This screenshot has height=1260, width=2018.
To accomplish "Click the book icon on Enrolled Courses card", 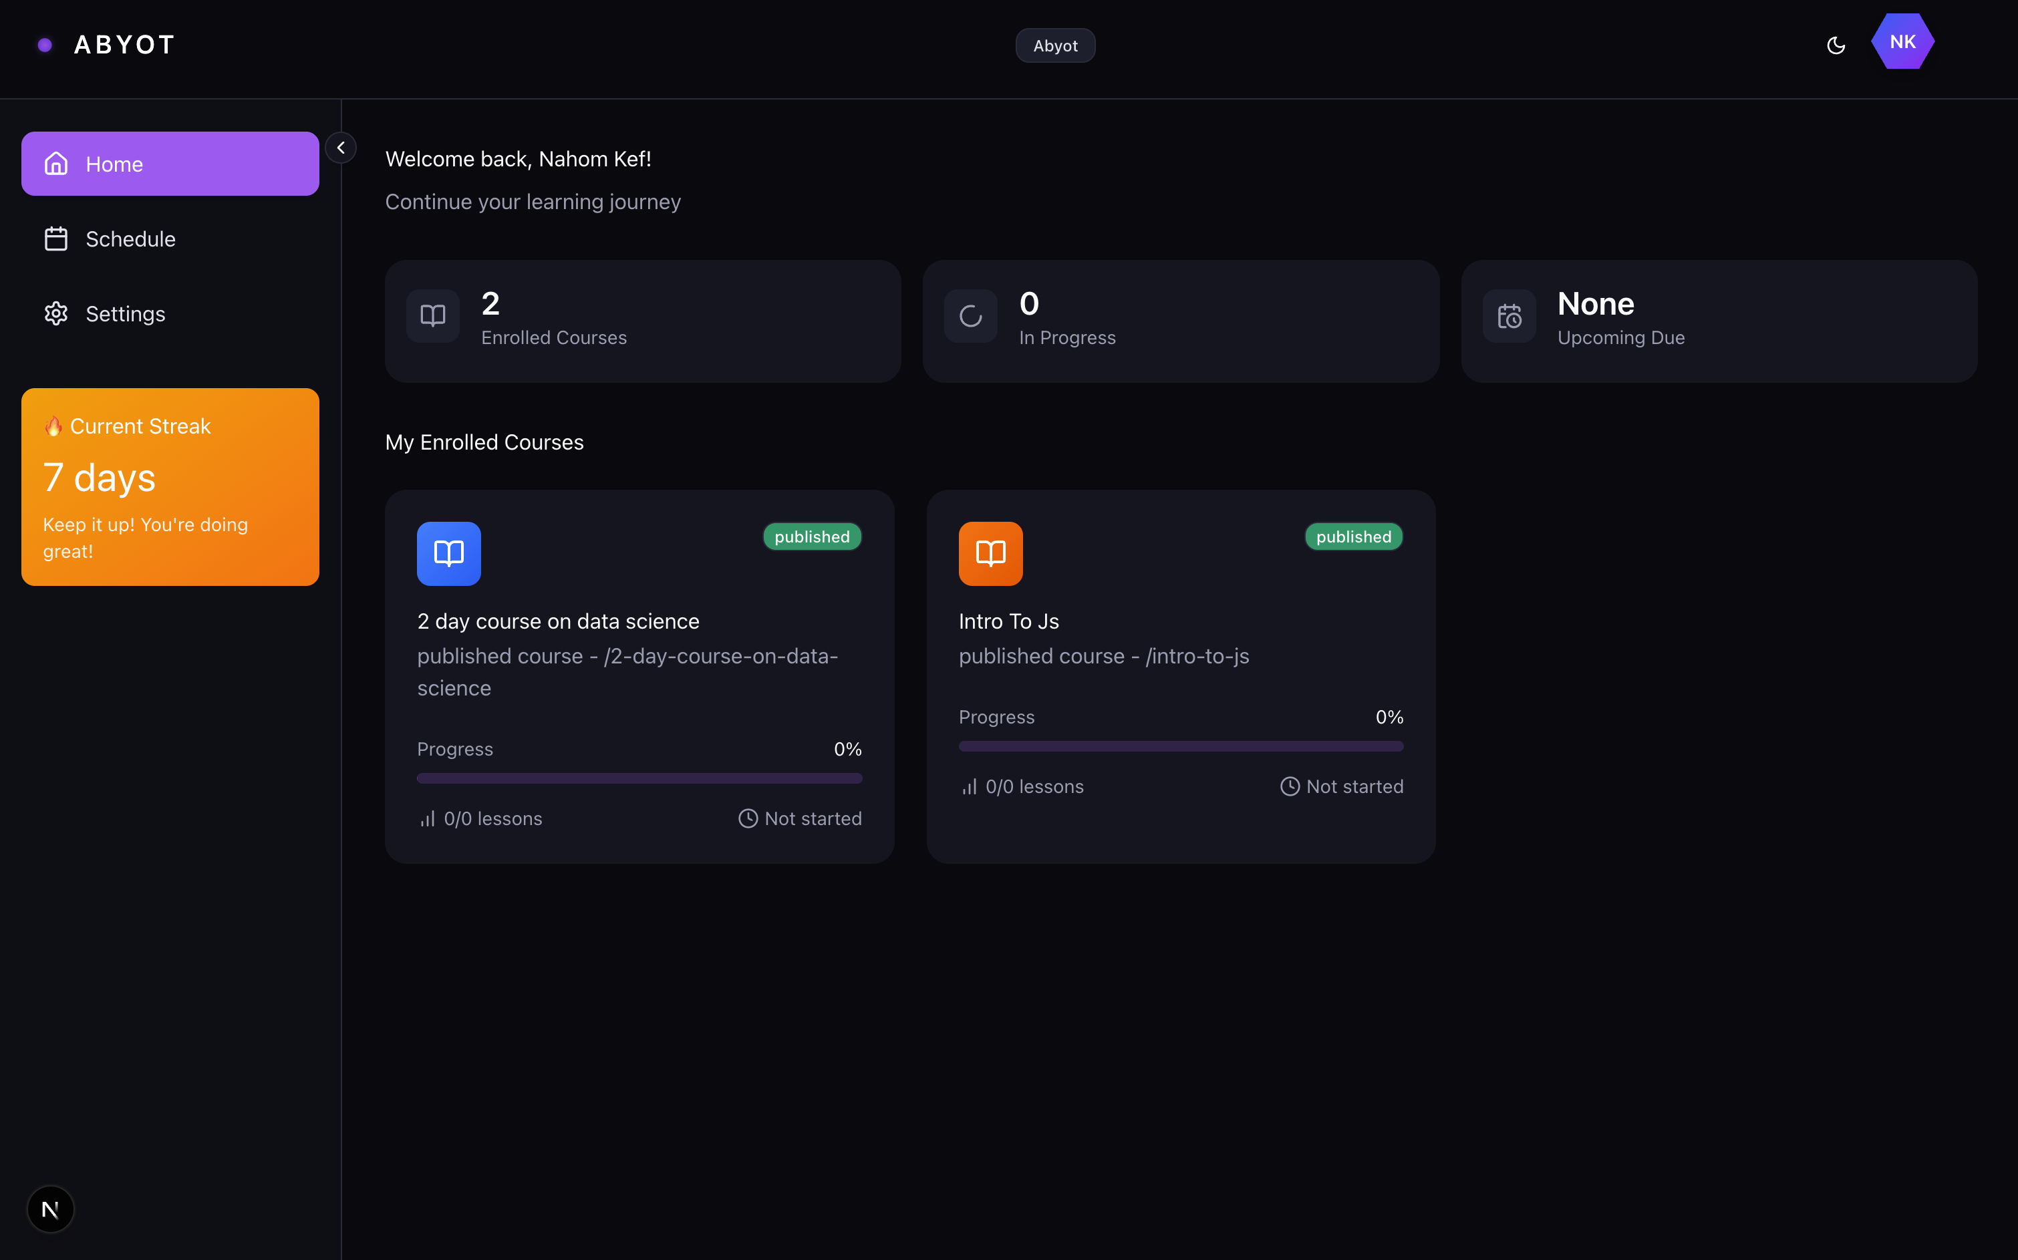I will [432, 316].
